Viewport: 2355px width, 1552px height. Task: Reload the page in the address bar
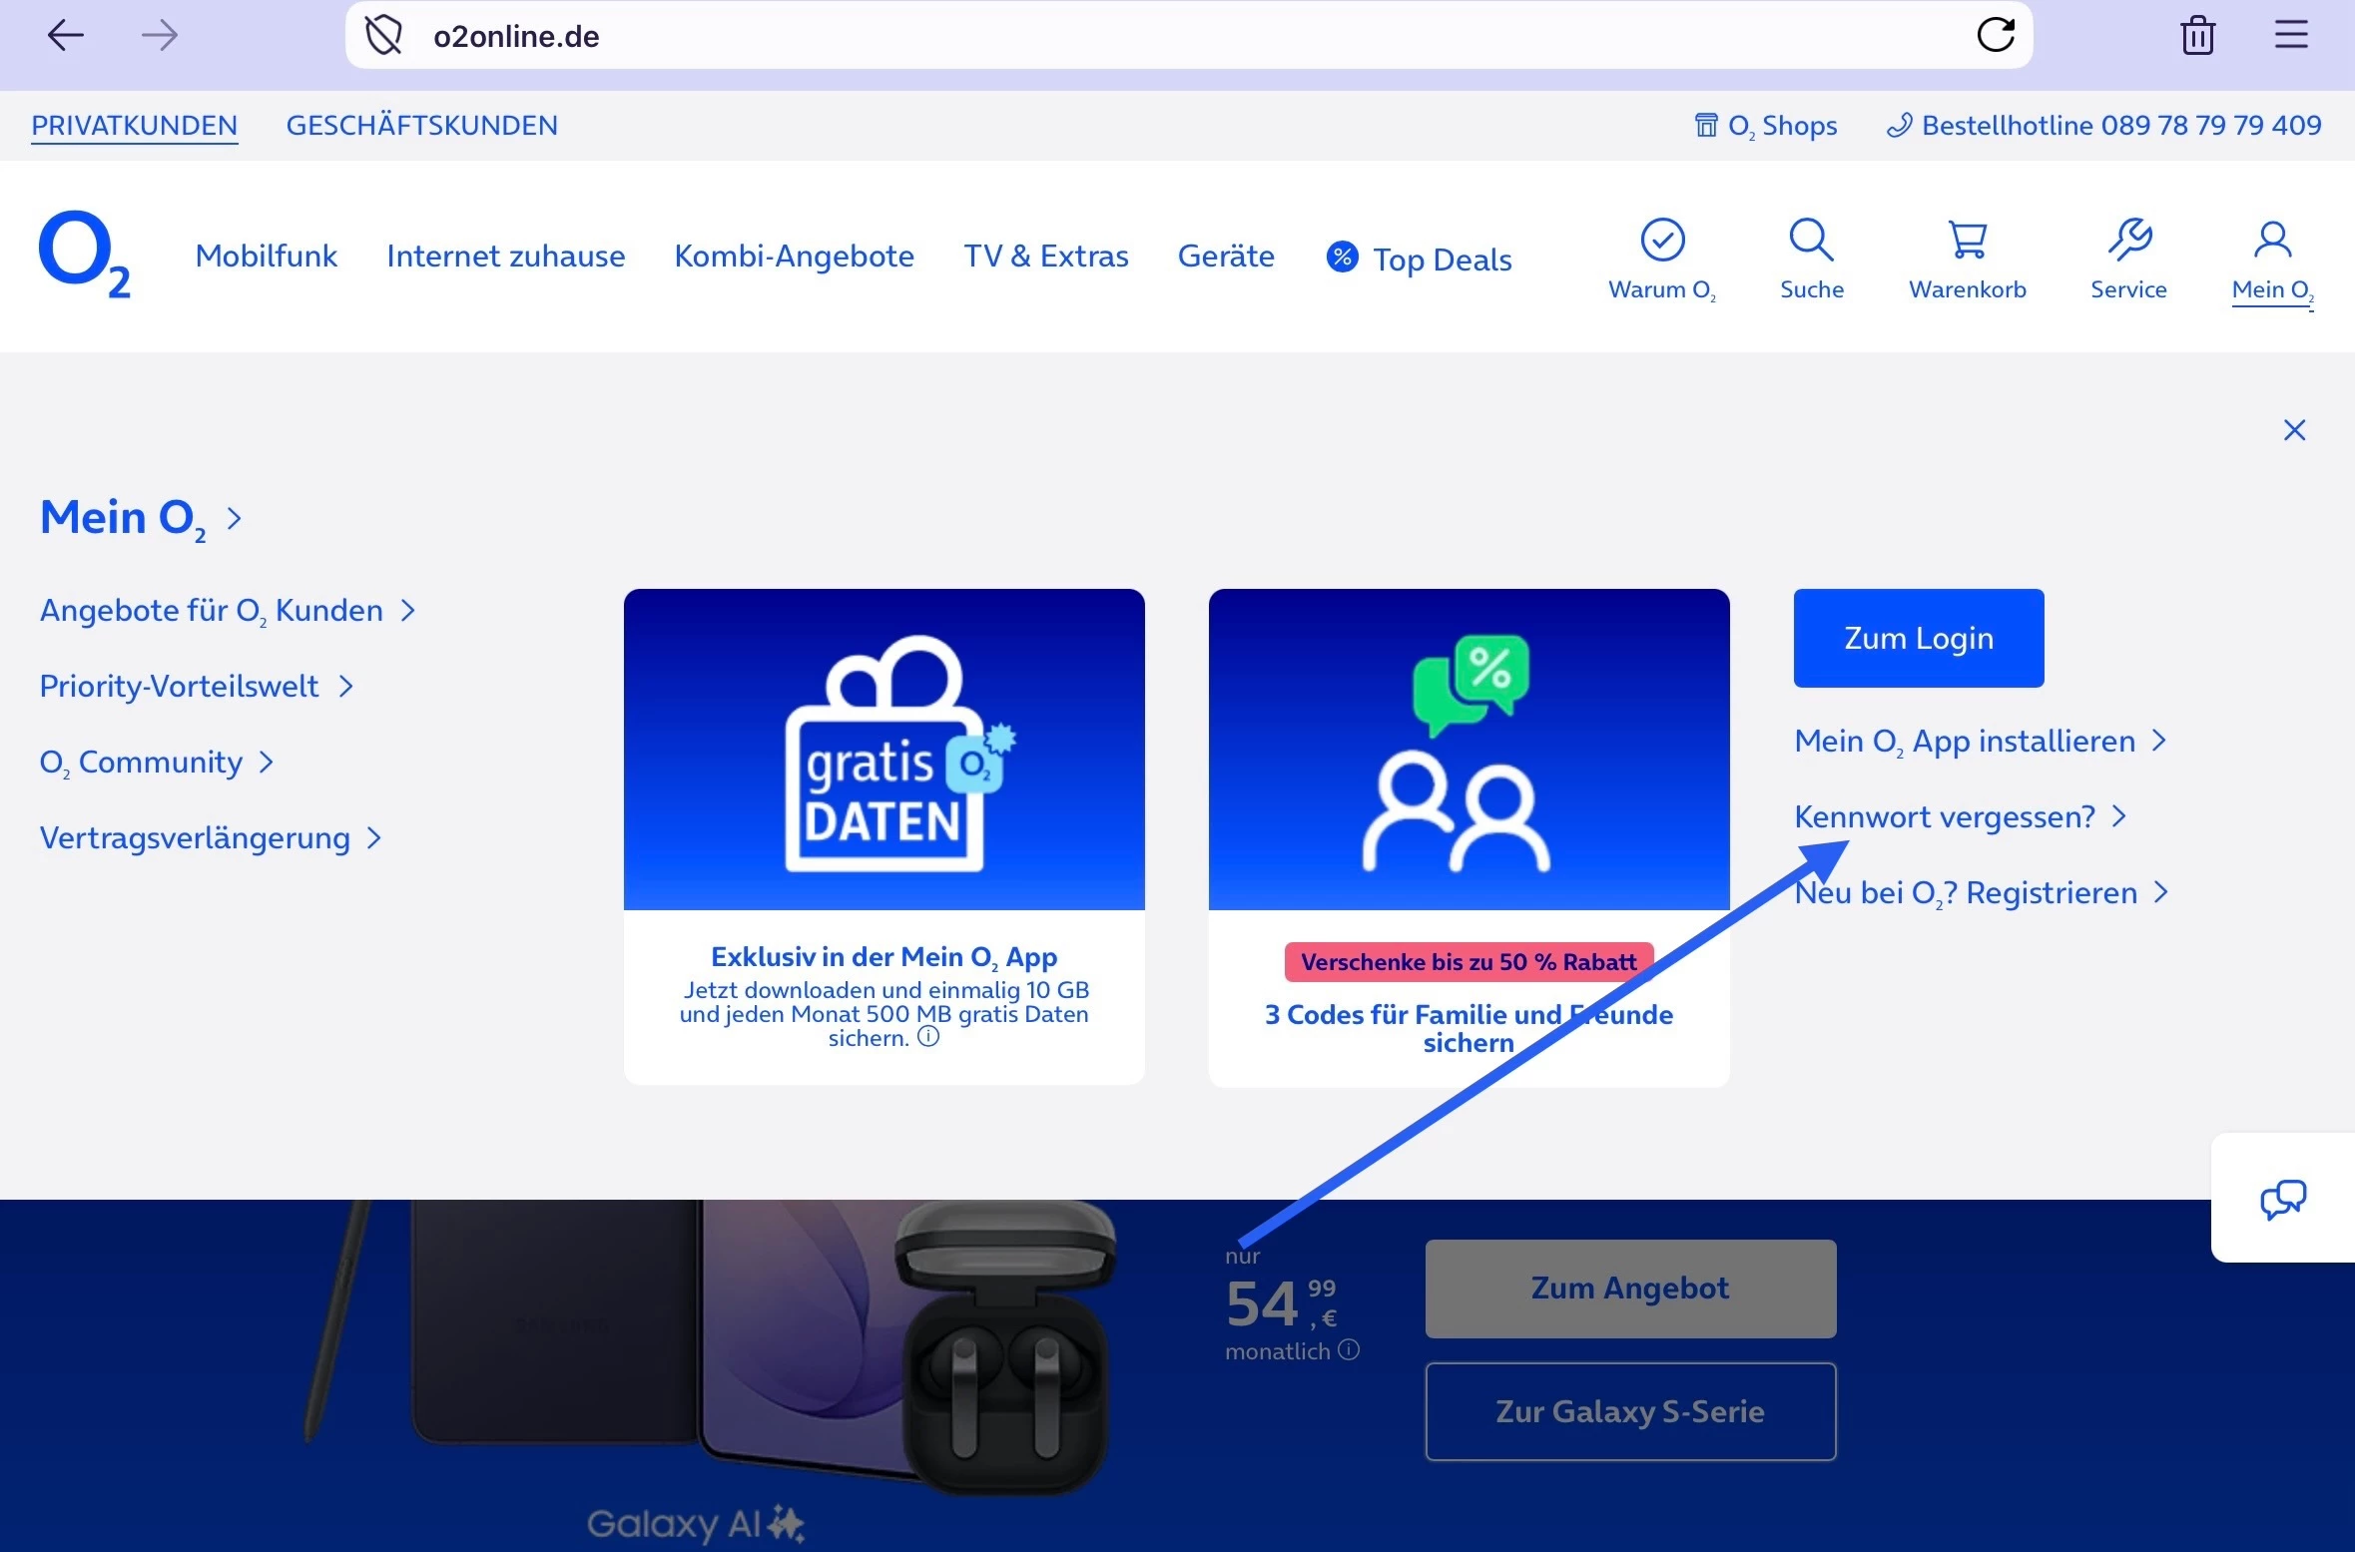coord(1995,36)
